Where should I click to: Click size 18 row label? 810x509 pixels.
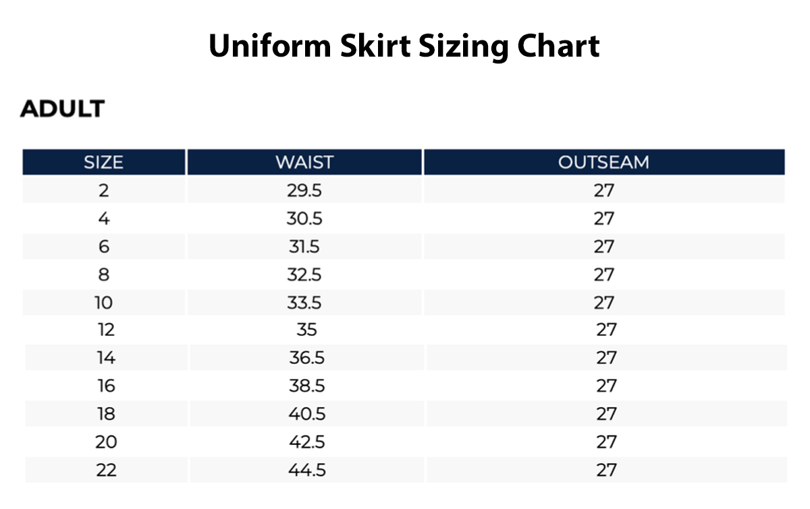pyautogui.click(x=106, y=414)
